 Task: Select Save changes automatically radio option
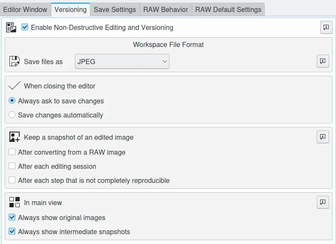coord(12,115)
